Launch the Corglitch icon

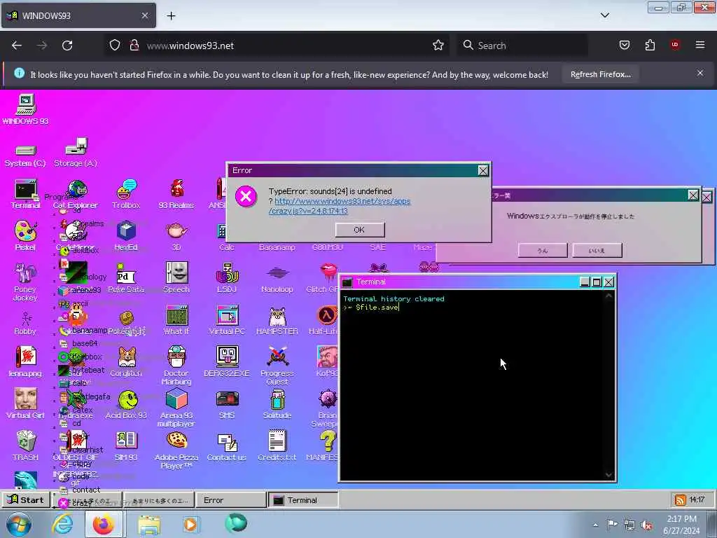(x=126, y=361)
